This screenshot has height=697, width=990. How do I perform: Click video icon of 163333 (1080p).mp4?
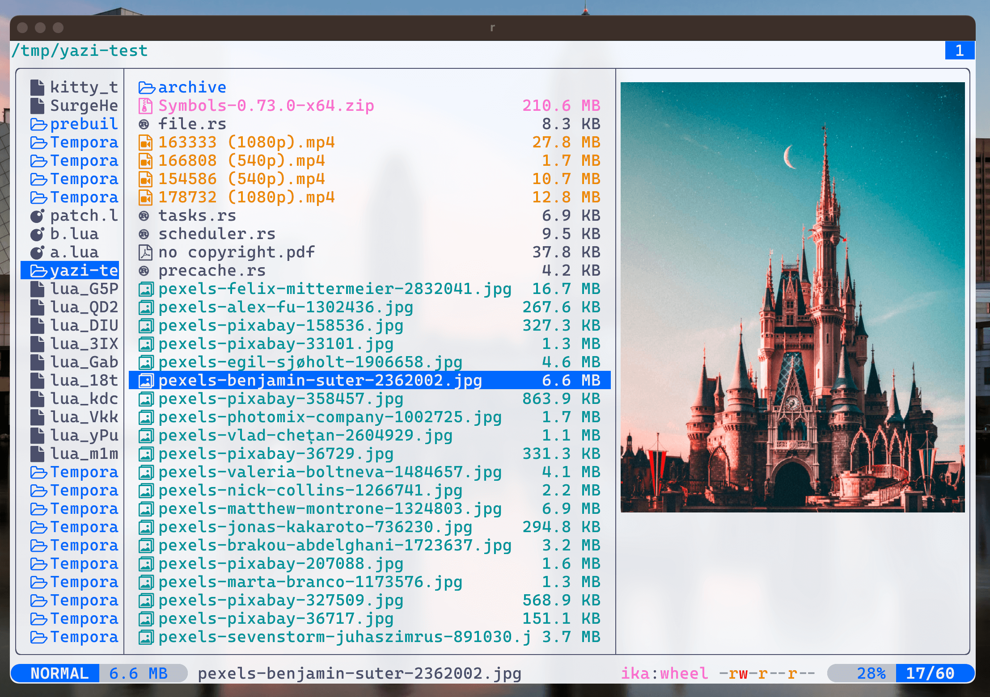tap(145, 143)
